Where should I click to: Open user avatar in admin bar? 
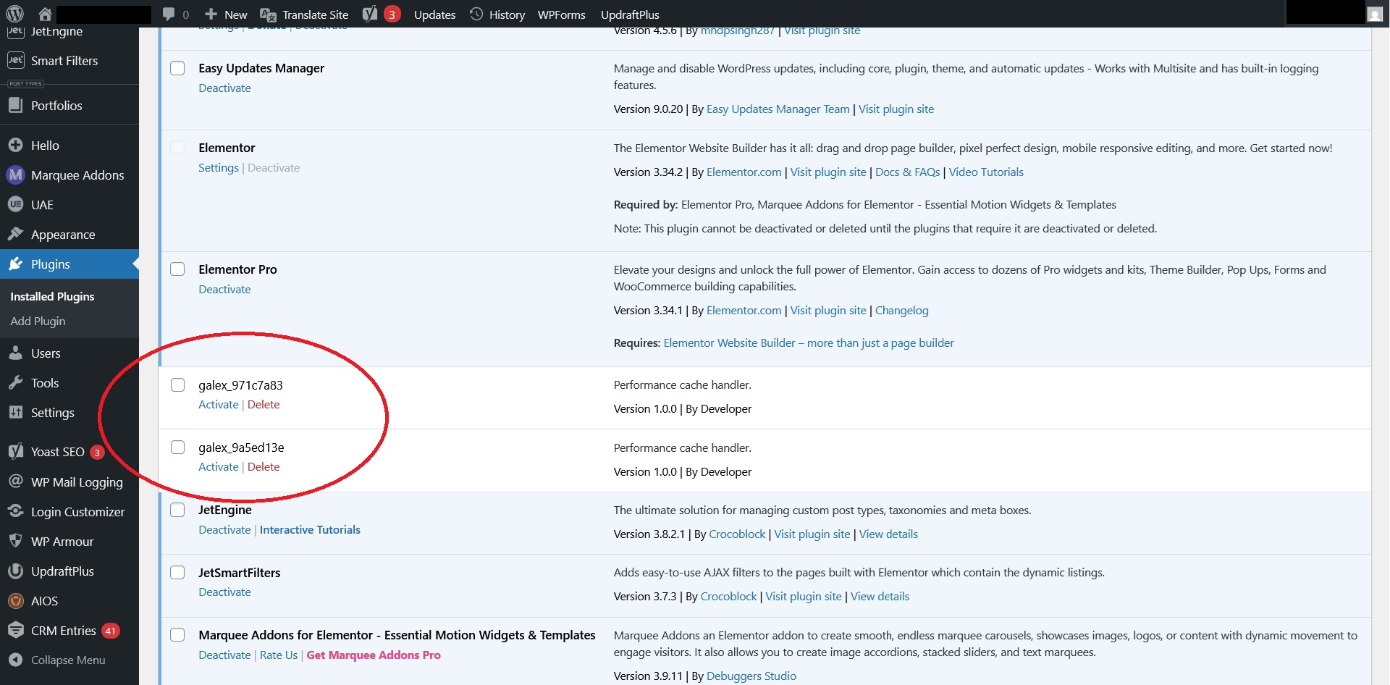coord(1375,14)
